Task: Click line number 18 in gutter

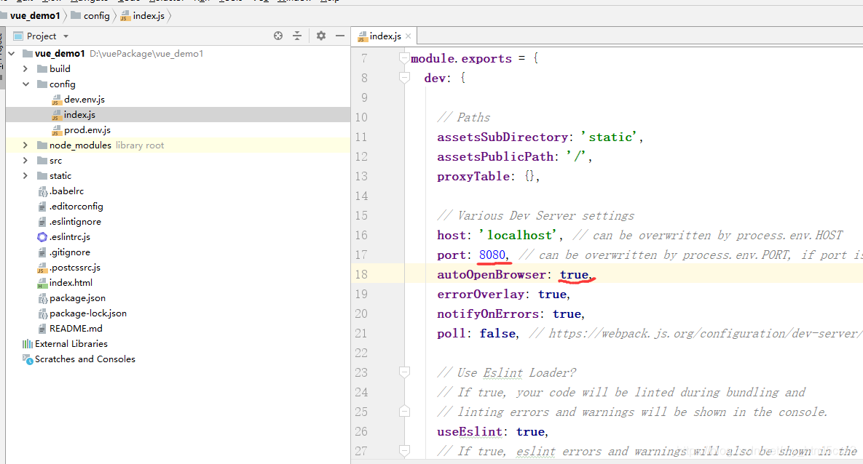Action: [x=361, y=275]
